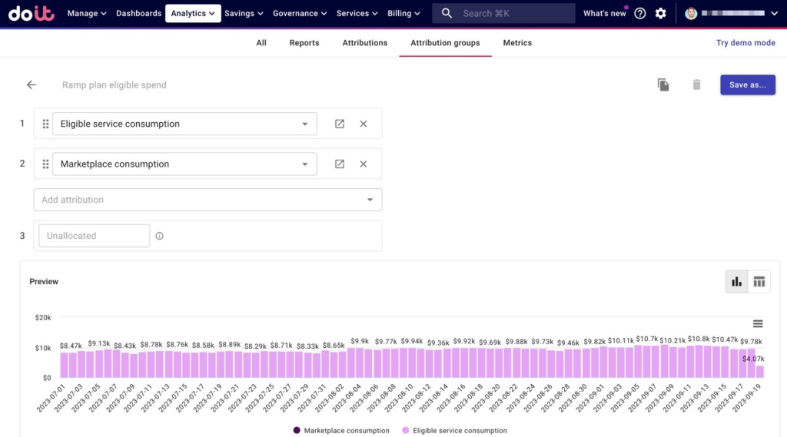787x437 pixels.
Task: Open the help question mark icon
Action: (640, 14)
